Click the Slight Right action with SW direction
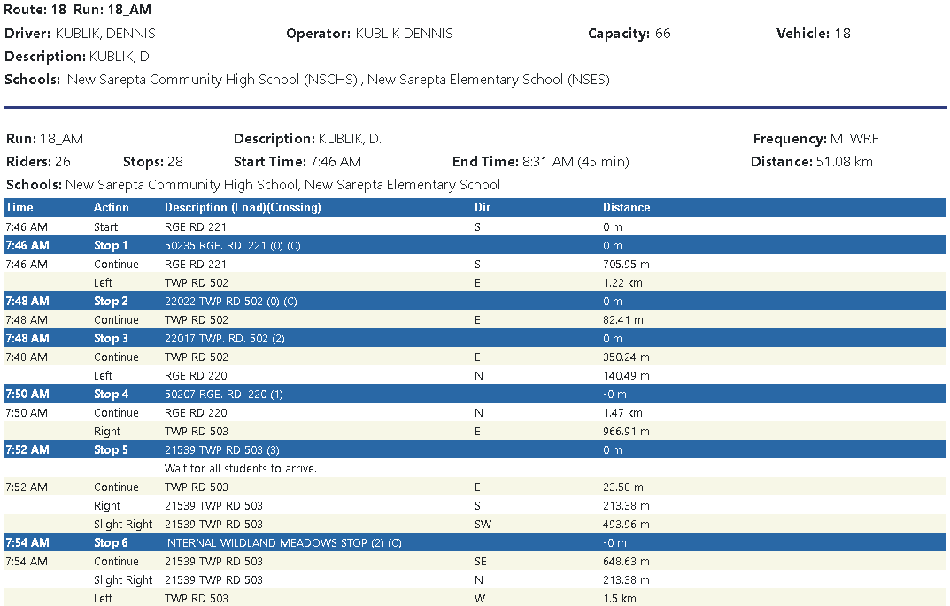The width and height of the screenshot is (950, 606). click(x=123, y=524)
